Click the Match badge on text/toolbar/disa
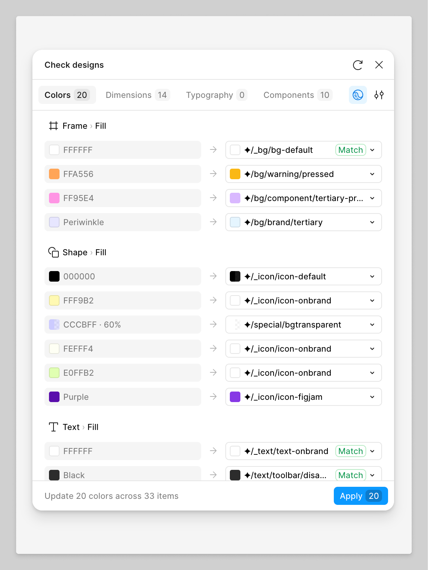This screenshot has height=570, width=428. pyautogui.click(x=351, y=475)
